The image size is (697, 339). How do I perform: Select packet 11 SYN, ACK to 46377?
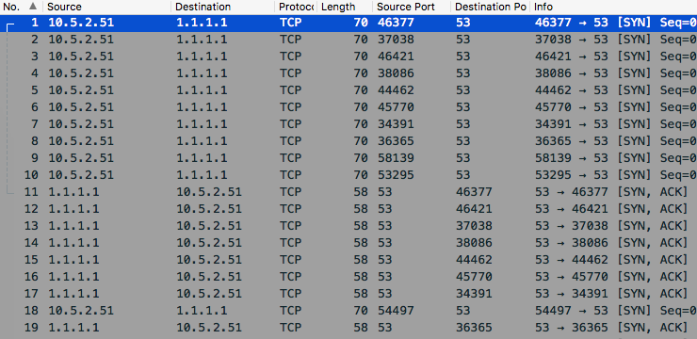tap(348, 192)
